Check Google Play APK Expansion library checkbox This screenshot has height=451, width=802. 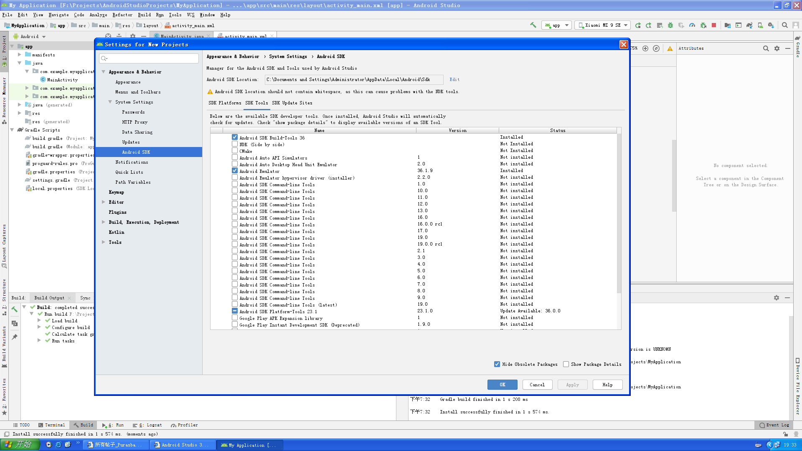[x=235, y=318]
